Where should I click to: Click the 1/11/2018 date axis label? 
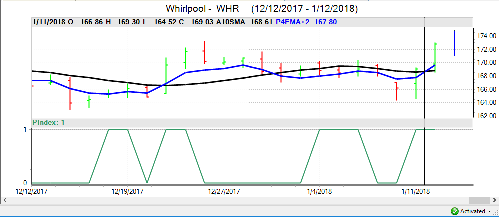(x=416, y=191)
